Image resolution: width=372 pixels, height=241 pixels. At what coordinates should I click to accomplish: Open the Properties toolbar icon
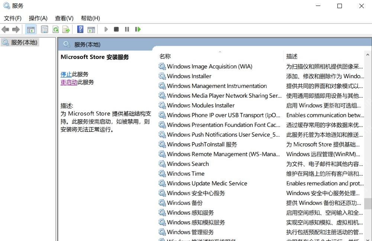pos(44,29)
